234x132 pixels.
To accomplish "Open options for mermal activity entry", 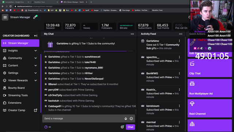I will [179, 122].
